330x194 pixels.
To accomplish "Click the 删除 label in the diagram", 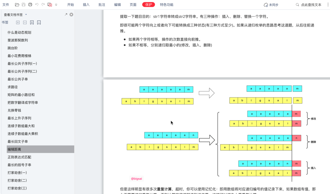I will pos(313,142).
